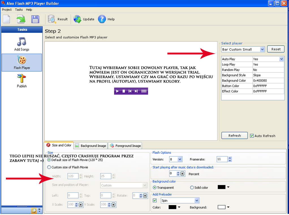Select the Solid color background radio

(192, 188)
